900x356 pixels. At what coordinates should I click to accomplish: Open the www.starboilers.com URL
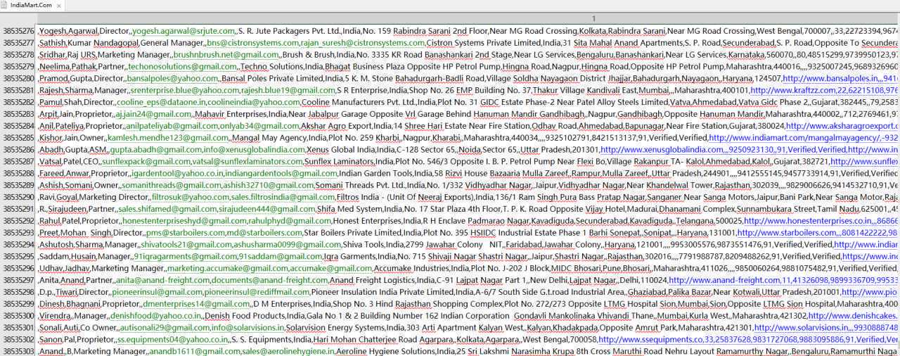tap(788, 233)
